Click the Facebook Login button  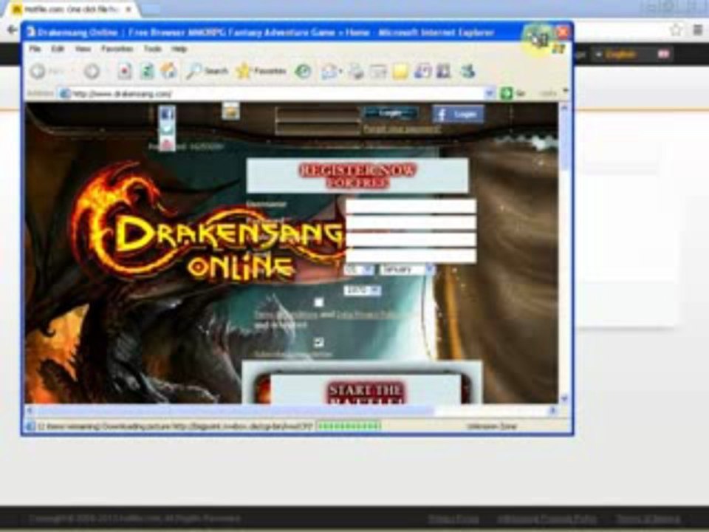tap(458, 114)
